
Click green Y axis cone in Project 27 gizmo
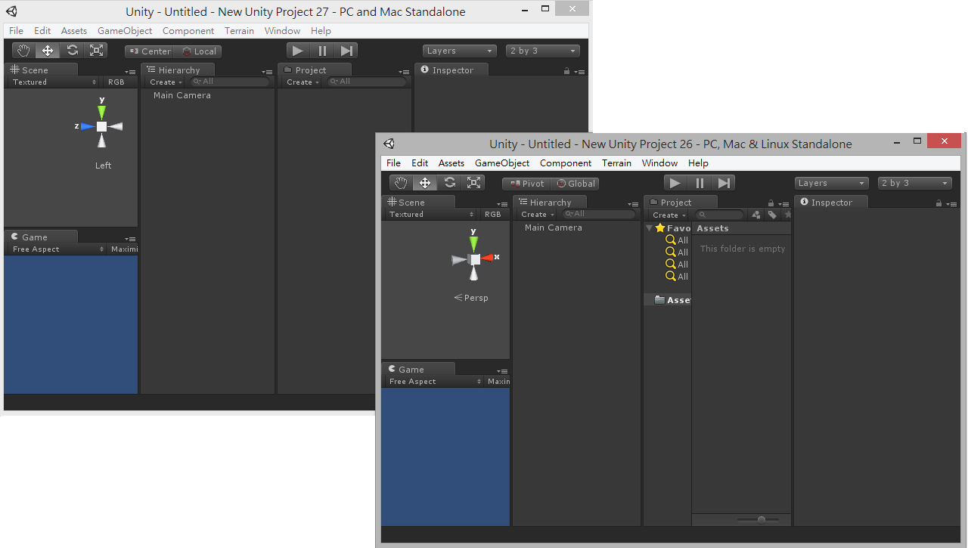pos(102,112)
